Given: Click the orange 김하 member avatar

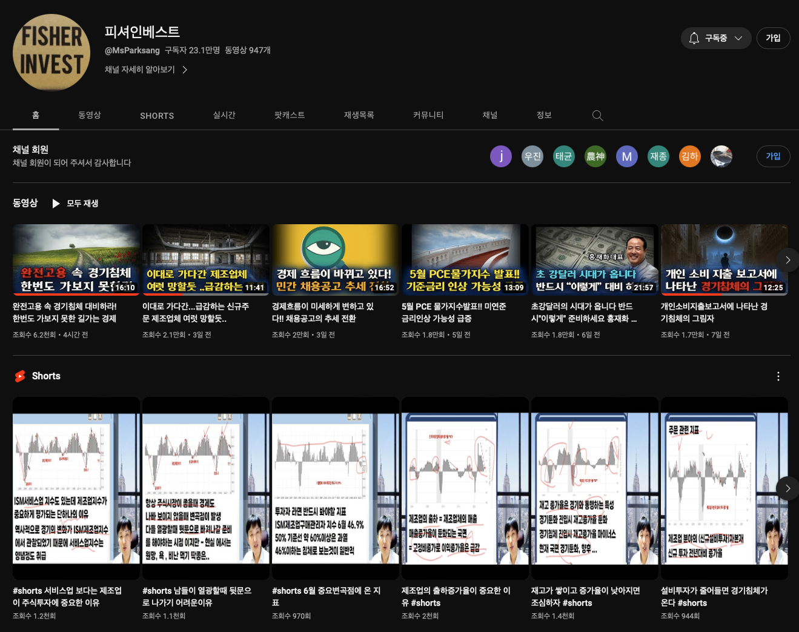Looking at the screenshot, I should [690, 156].
